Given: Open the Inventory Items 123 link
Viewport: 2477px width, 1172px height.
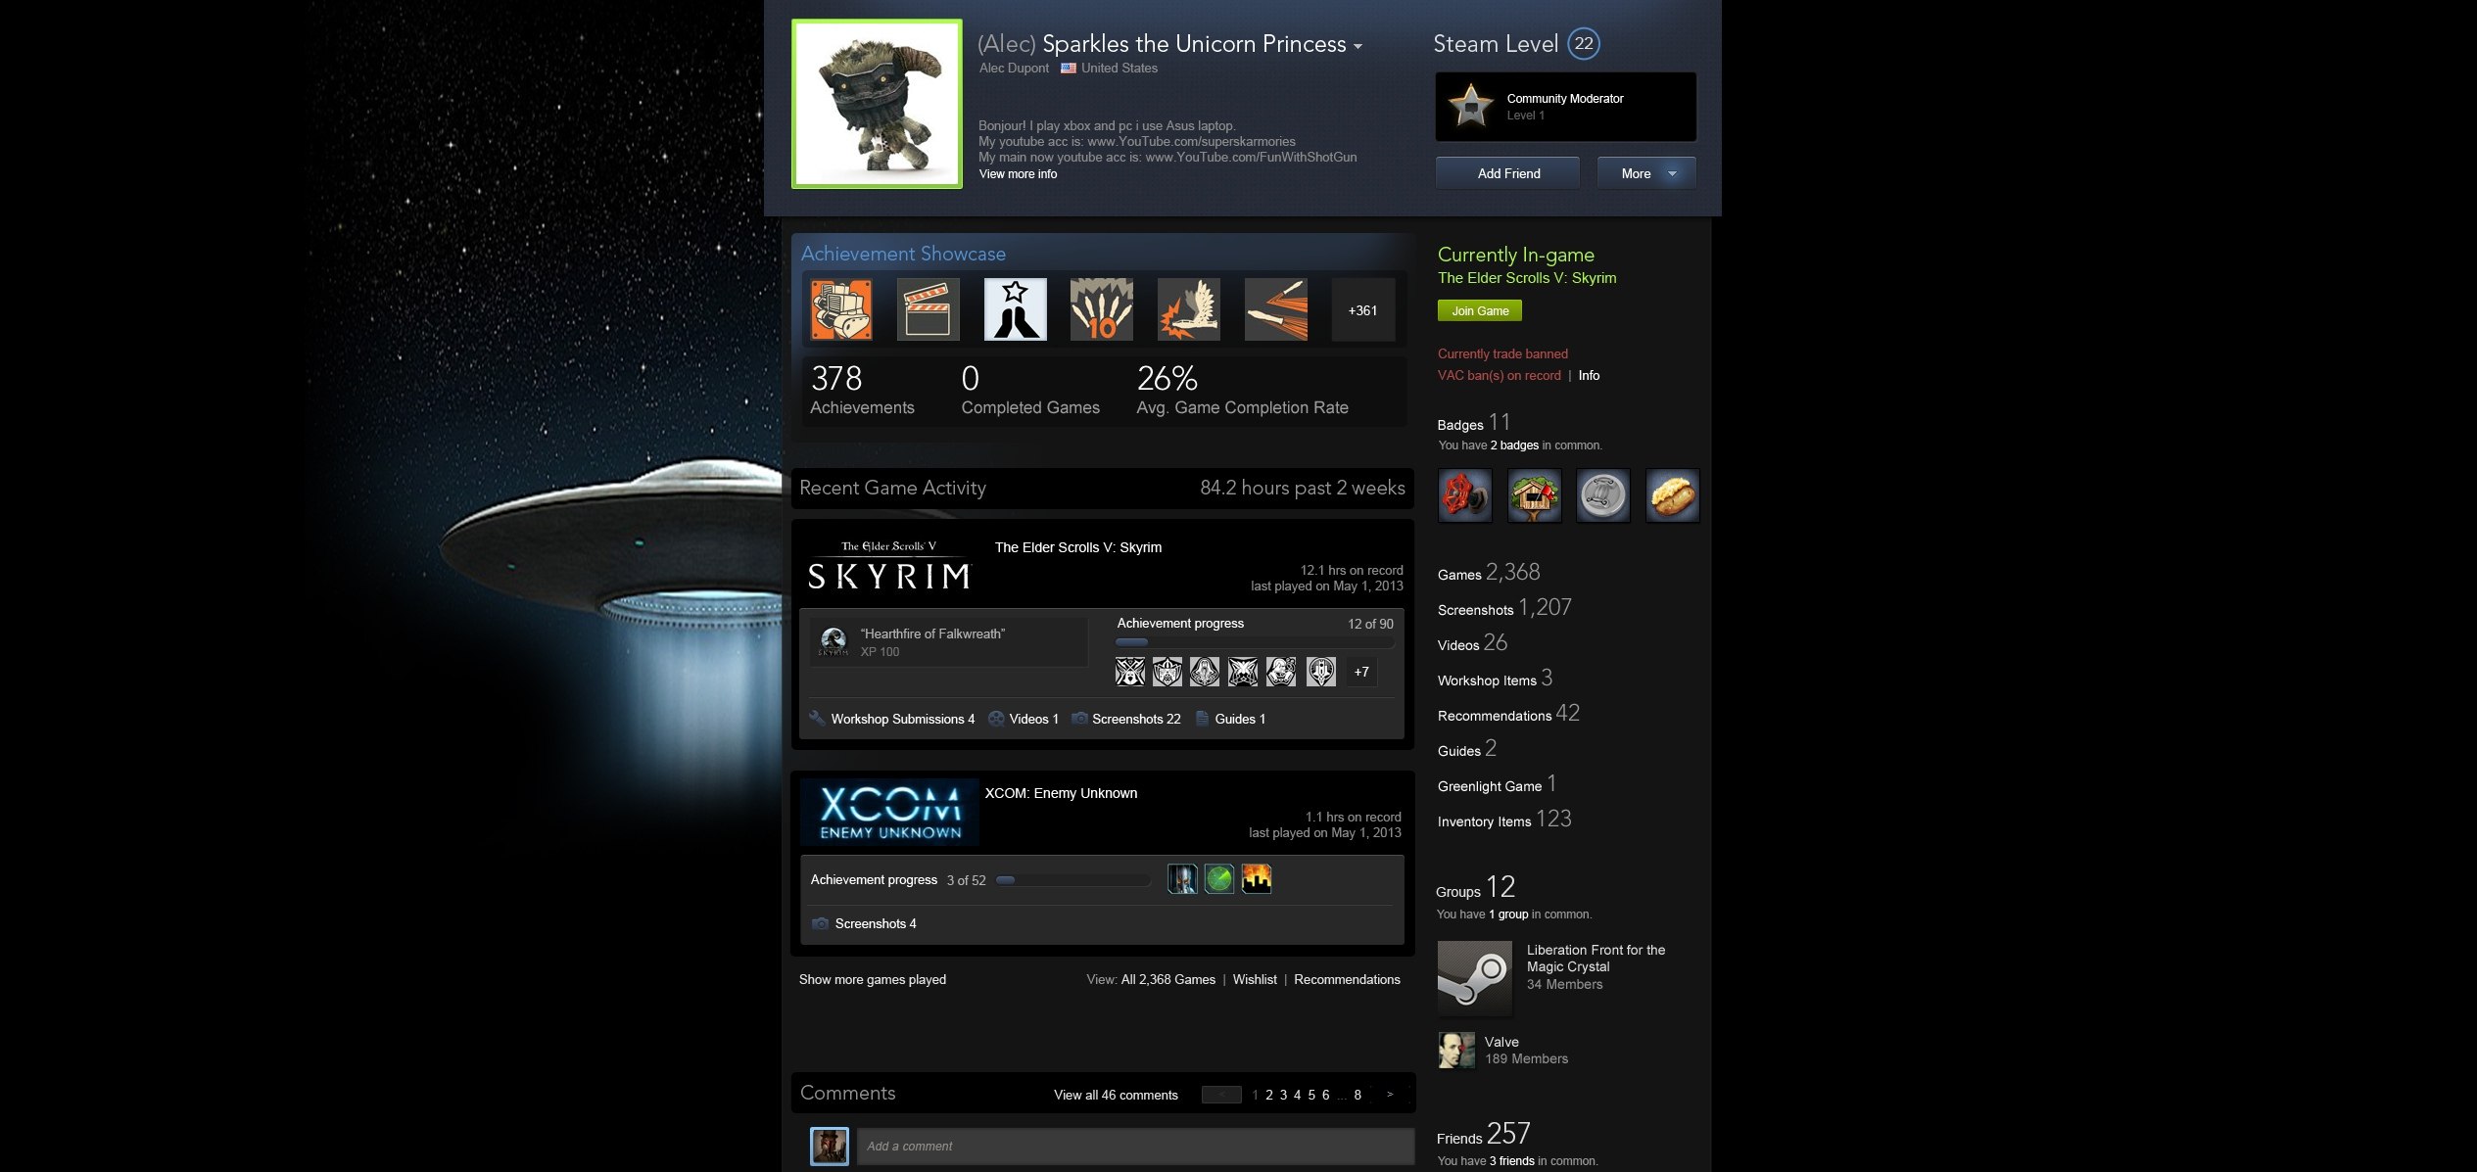Looking at the screenshot, I should (1504, 820).
